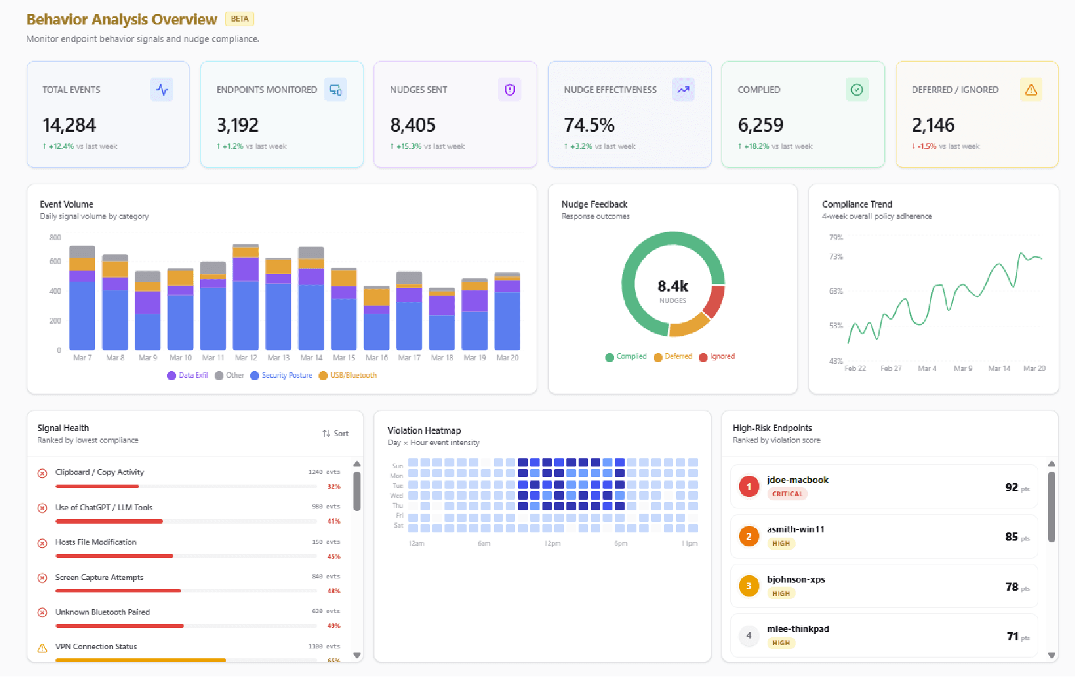Click the warning icon beside VPN Connection Status
This screenshot has width=1075, height=677.
click(42, 648)
